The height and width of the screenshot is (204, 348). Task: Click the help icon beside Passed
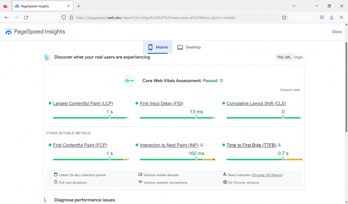tap(221, 81)
